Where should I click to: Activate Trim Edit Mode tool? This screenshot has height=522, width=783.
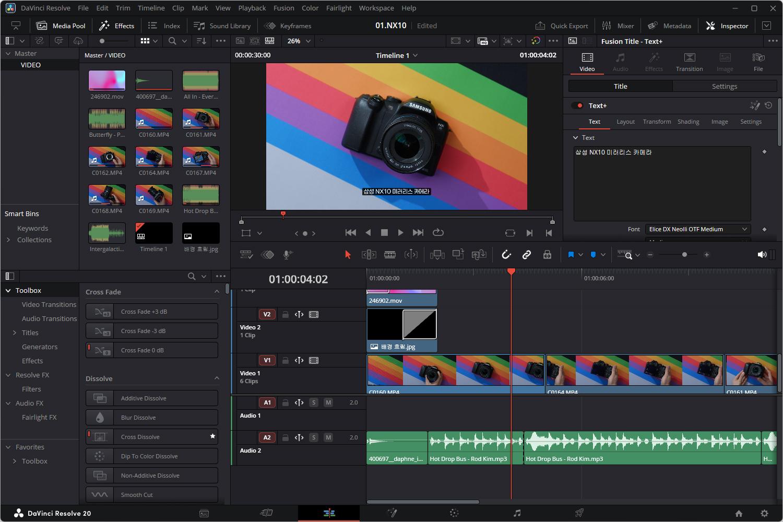(x=369, y=255)
